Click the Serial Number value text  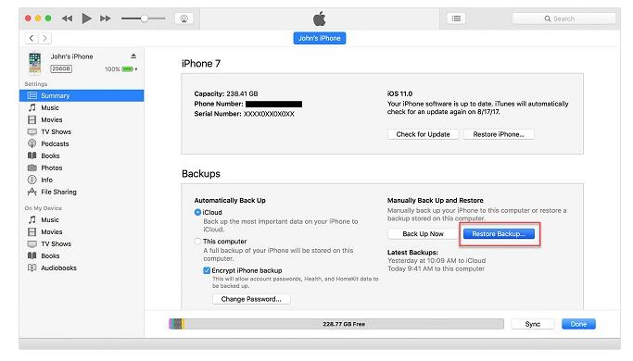click(x=269, y=114)
